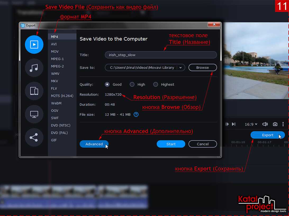
Task: Skip to next frame in player
Action: point(233,124)
